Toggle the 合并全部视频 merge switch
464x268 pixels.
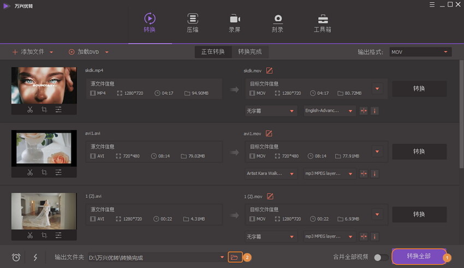381,257
